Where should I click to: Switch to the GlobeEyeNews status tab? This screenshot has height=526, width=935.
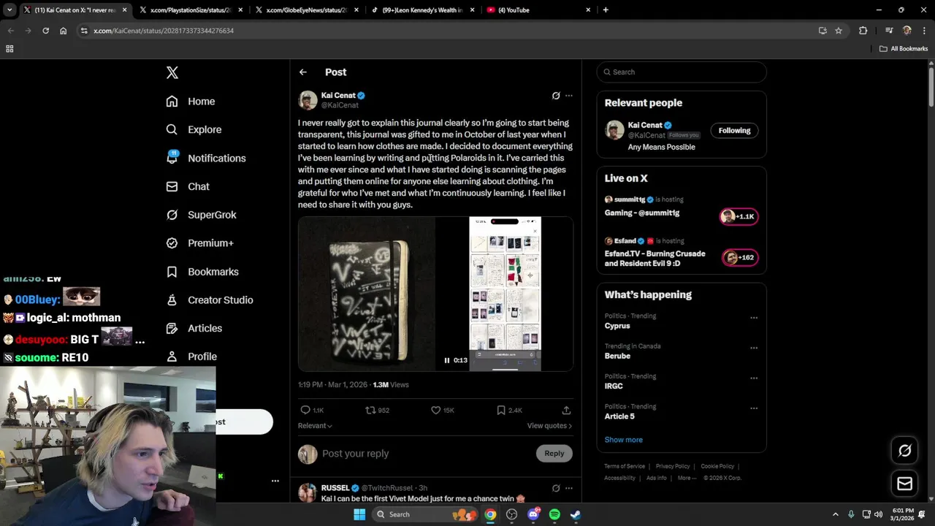[x=305, y=10]
